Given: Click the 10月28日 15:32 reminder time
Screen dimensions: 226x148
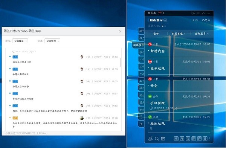Looking at the screenshot, I should (x=163, y=108).
